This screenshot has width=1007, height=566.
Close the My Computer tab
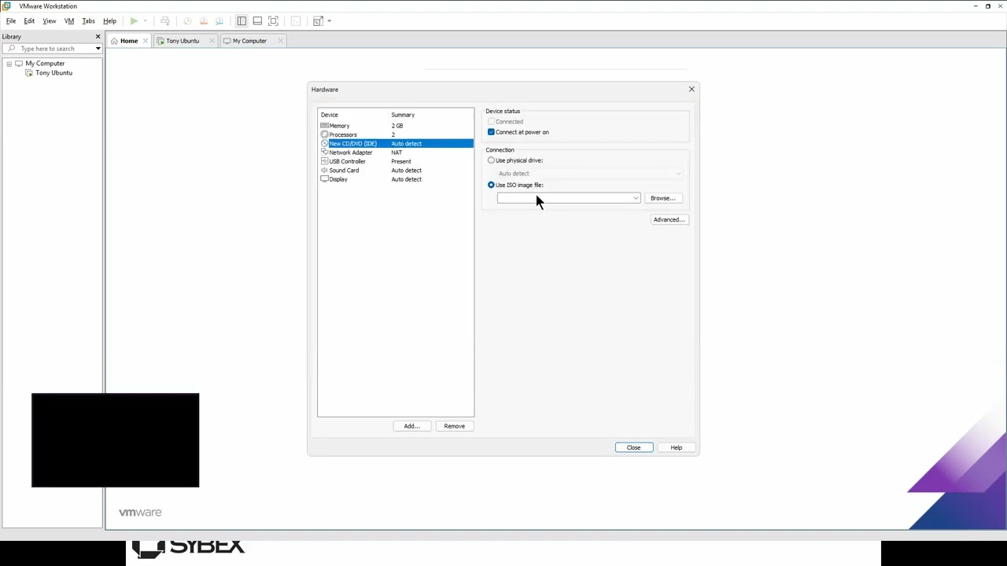279,41
